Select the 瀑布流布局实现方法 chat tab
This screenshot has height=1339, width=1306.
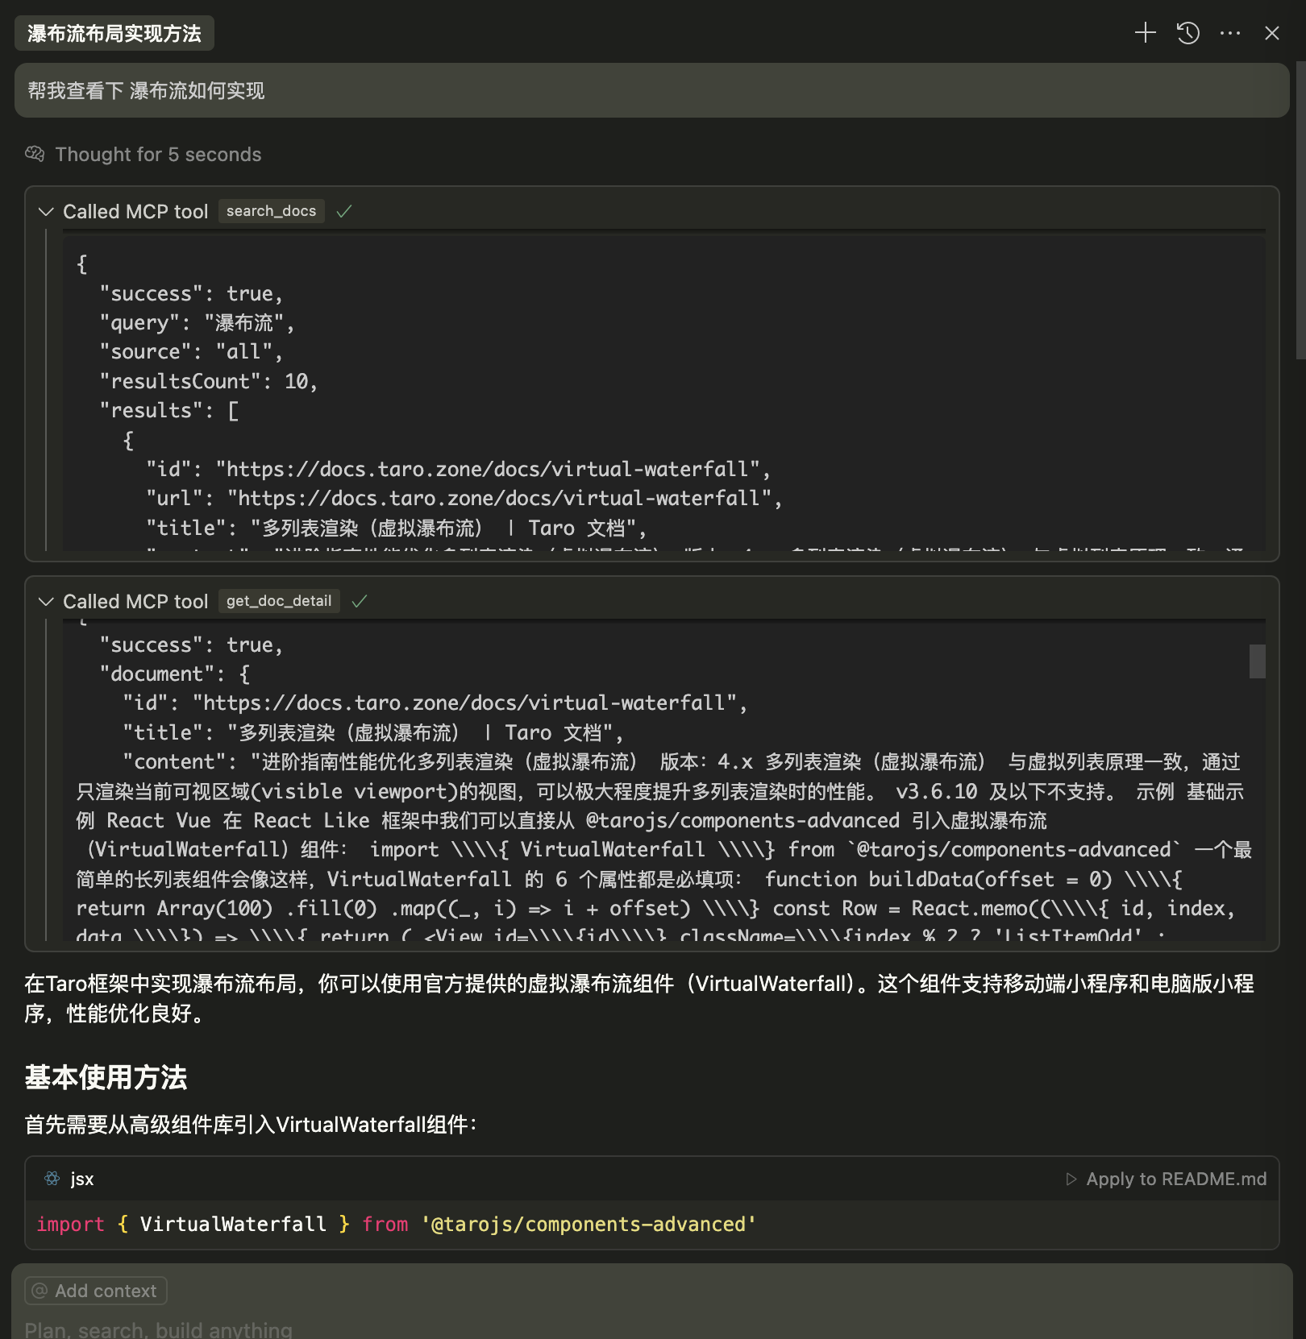point(114,33)
